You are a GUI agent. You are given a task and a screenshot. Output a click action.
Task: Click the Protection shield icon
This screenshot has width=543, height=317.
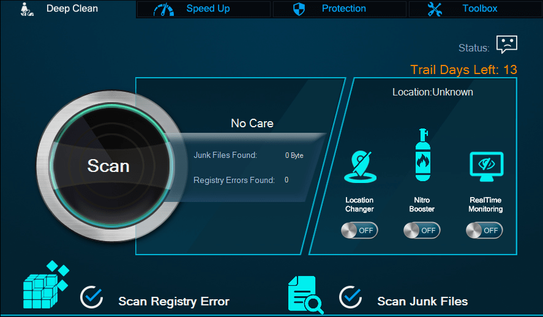[x=299, y=9]
